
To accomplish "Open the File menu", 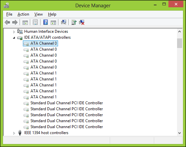I will pos(9,14).
